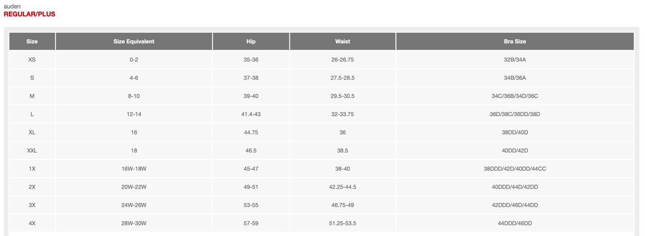Click the Hip column header
This screenshot has height=236, width=645.
(x=251, y=42)
